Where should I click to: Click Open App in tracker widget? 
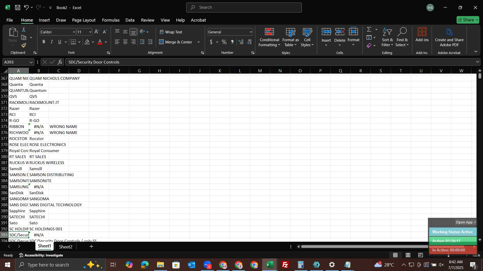(x=466, y=222)
